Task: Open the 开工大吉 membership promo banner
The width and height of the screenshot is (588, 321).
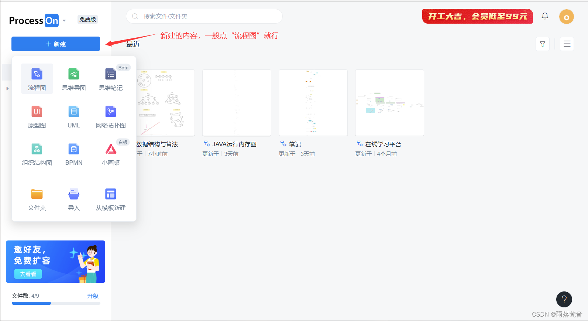Action: (x=477, y=16)
